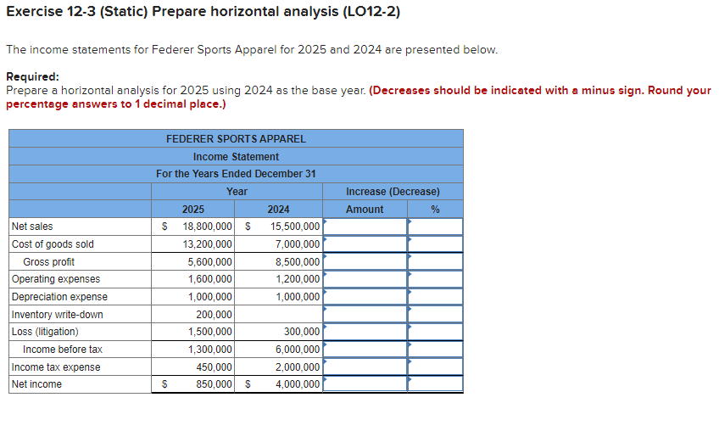The width and height of the screenshot is (719, 431).
Task: Click the 2024 net sales value 15,500,000
Action: pos(295,227)
